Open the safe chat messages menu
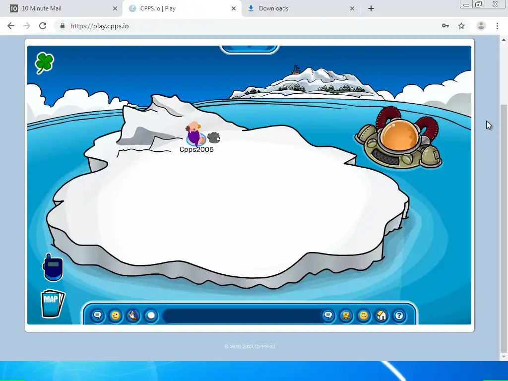508x381 pixels. coord(98,315)
